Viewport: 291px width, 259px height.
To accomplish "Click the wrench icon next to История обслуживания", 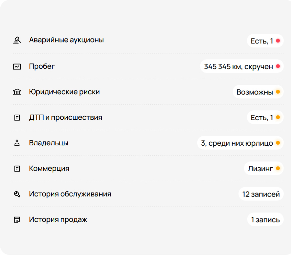I will point(17,194).
